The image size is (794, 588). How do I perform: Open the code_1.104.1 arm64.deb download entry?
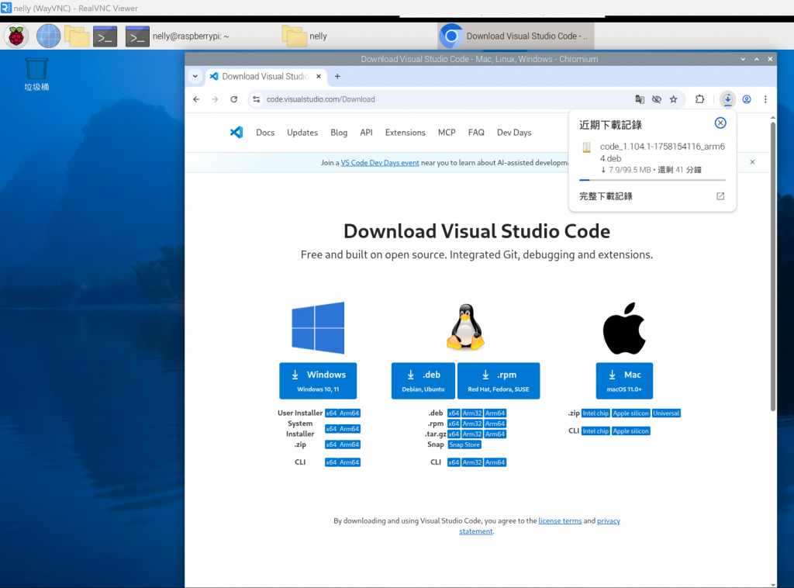tap(653, 157)
